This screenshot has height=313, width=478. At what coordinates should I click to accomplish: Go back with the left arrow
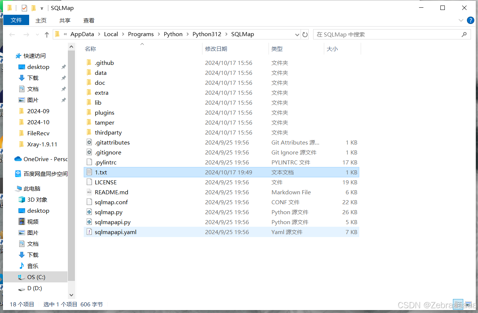[12, 34]
